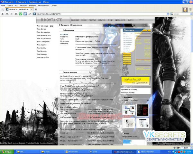Image resolution: width=193 pixels, height=154 pixels.
Task: Click the Пуск Start button
Action: pos(7,152)
